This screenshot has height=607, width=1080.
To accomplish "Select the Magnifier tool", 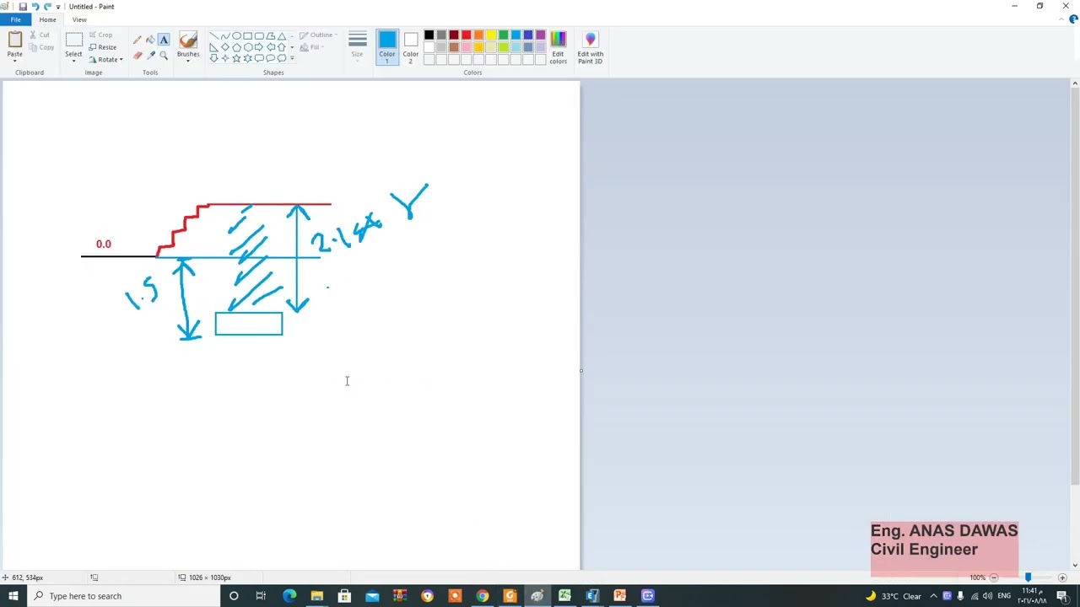I will coord(164,55).
